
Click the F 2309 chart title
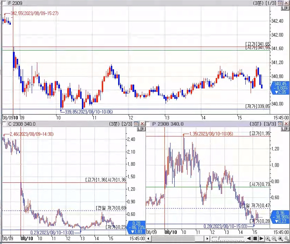(x=15, y=3)
